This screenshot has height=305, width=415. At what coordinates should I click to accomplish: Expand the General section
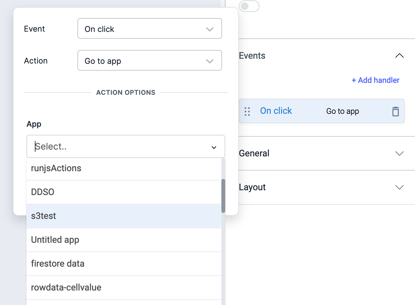tap(400, 153)
